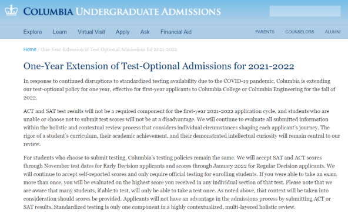The width and height of the screenshot is (348, 220).
Task: Open the Learn navigation item
Action: [x=60, y=32]
